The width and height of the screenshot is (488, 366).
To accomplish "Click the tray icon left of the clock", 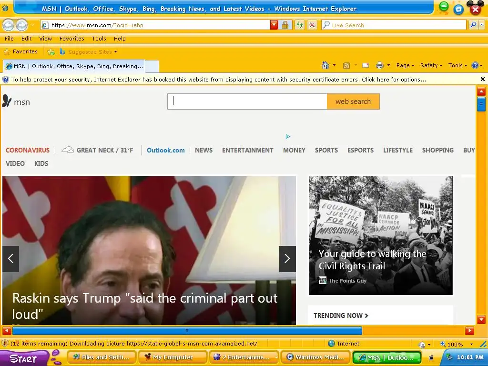I will point(449,357).
